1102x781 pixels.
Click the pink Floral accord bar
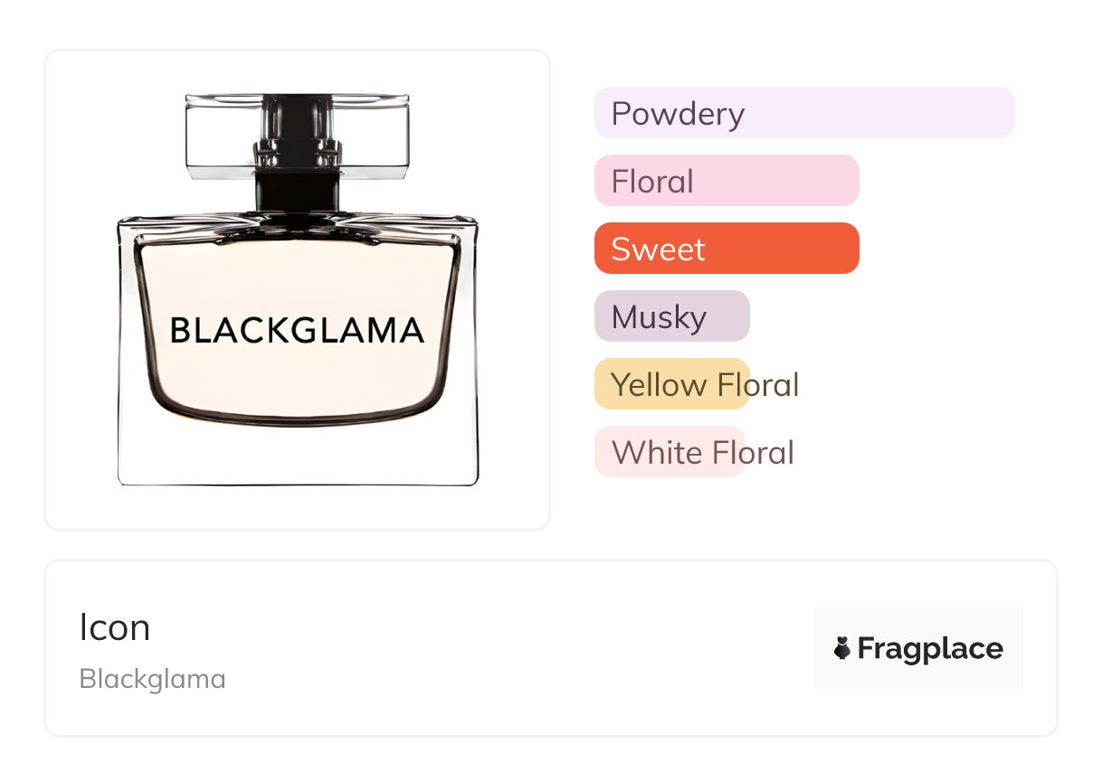(x=726, y=181)
